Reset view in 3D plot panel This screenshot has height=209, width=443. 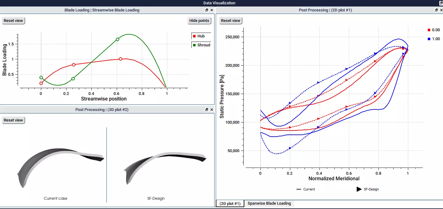[13, 120]
